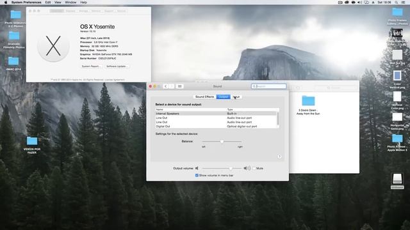Open the Service tab in About window
This screenshot has width=410, height=230.
pyautogui.click(x=121, y=11)
